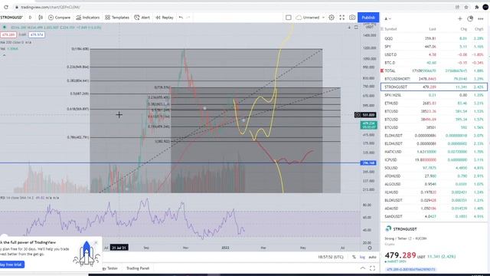Move the chart pane down arrow icon
Viewport: 490px width, 276px height.
coord(349,28)
